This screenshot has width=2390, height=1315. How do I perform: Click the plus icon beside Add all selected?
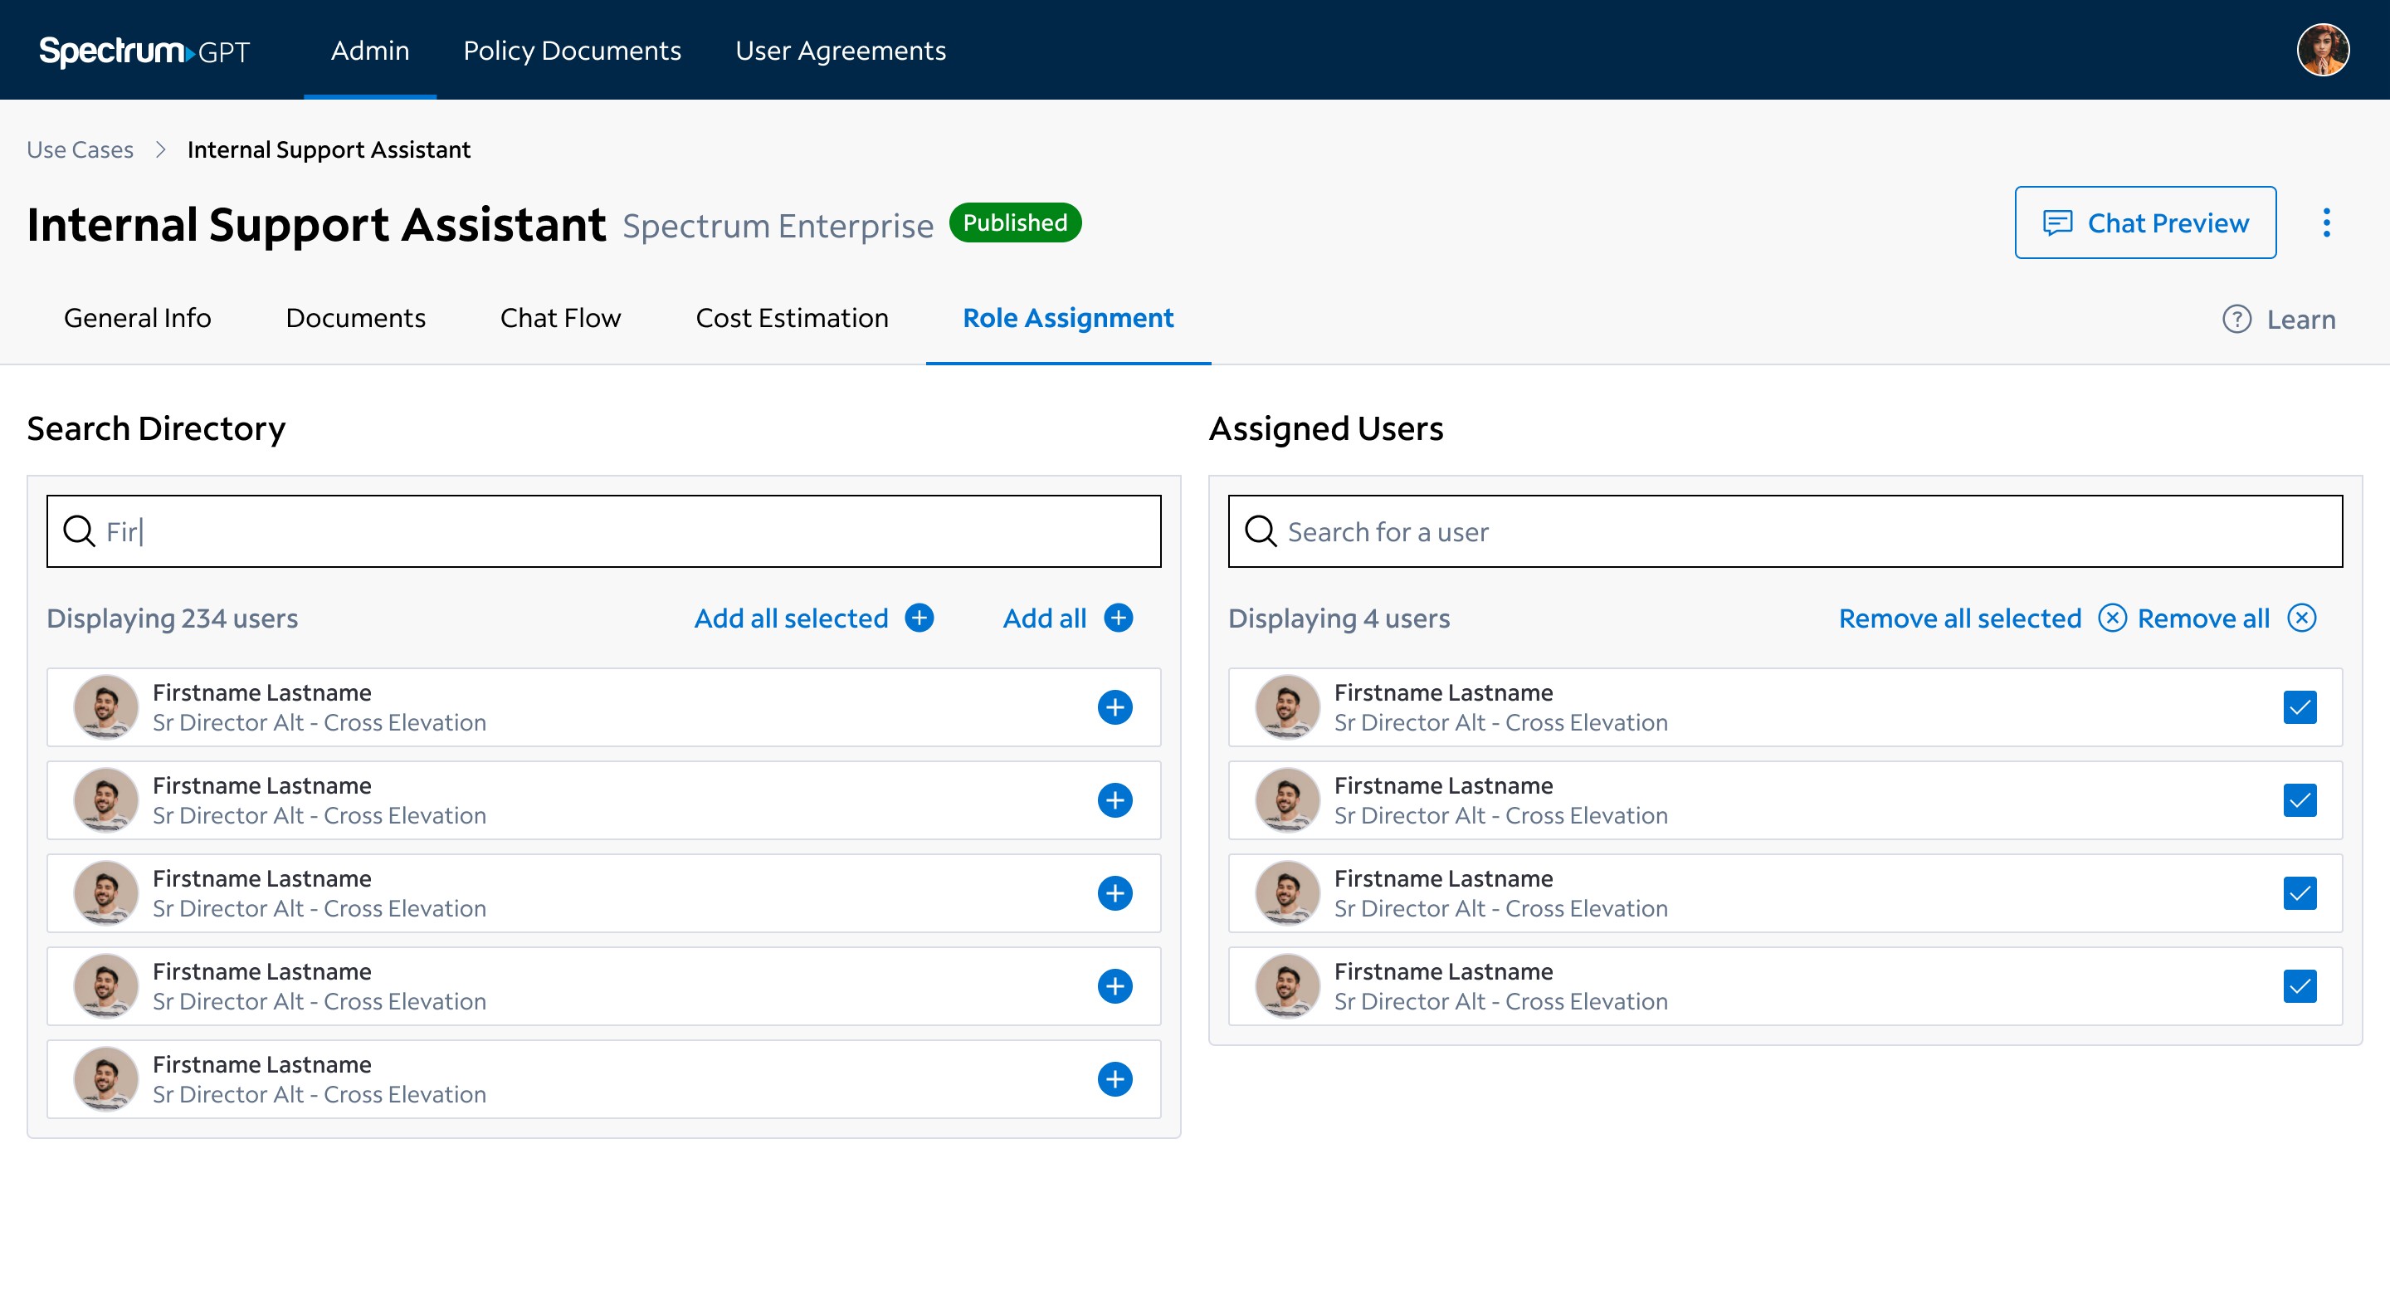[919, 618]
